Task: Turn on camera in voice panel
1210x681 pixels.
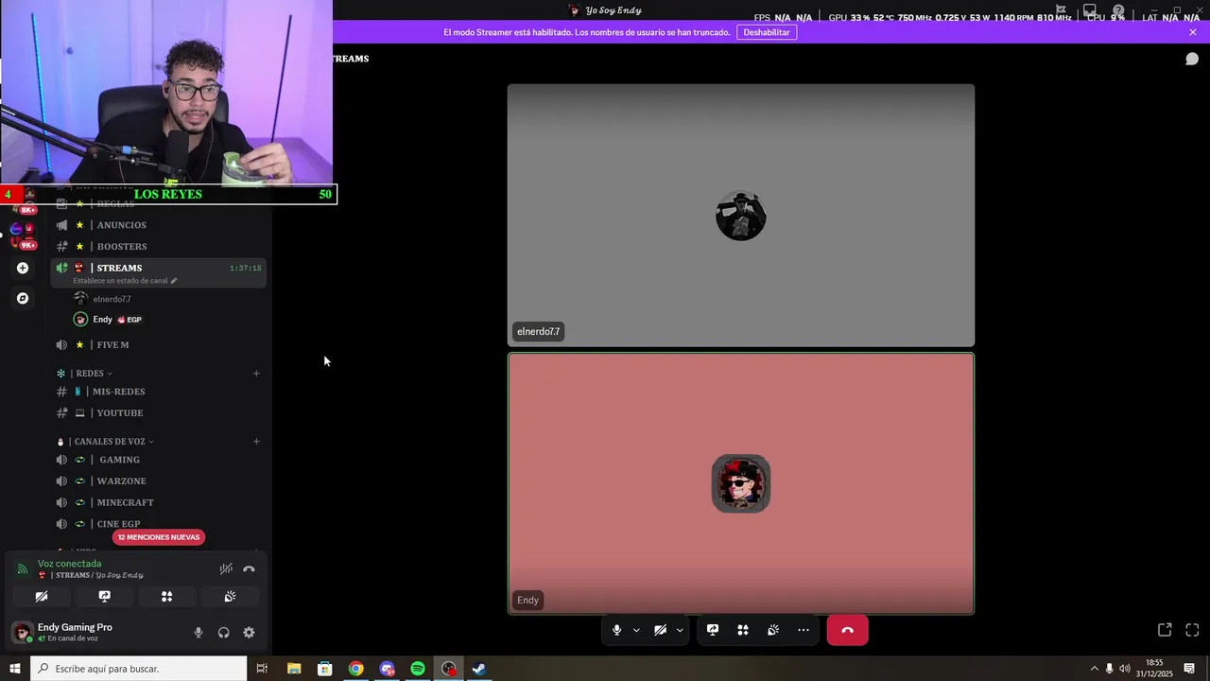Action: 42,597
